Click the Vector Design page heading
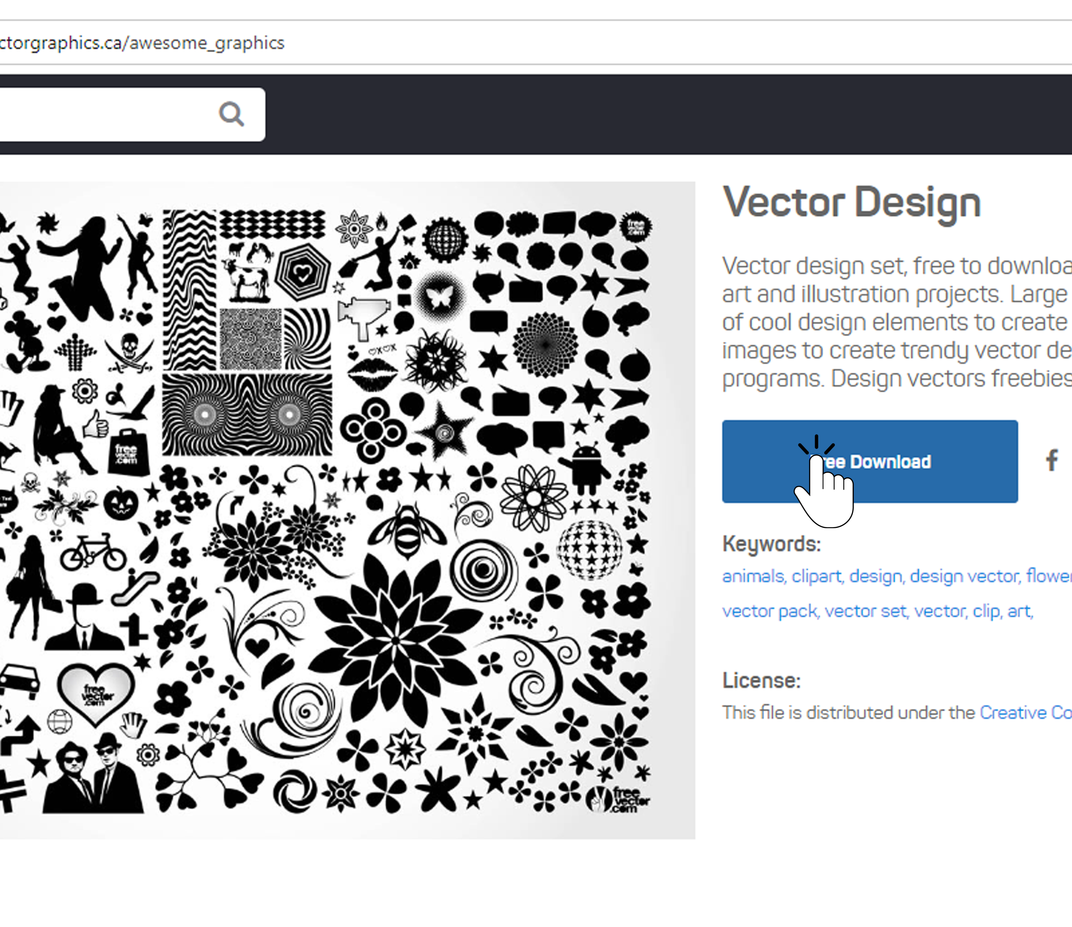Image resolution: width=1072 pixels, height=927 pixels. 852,203
